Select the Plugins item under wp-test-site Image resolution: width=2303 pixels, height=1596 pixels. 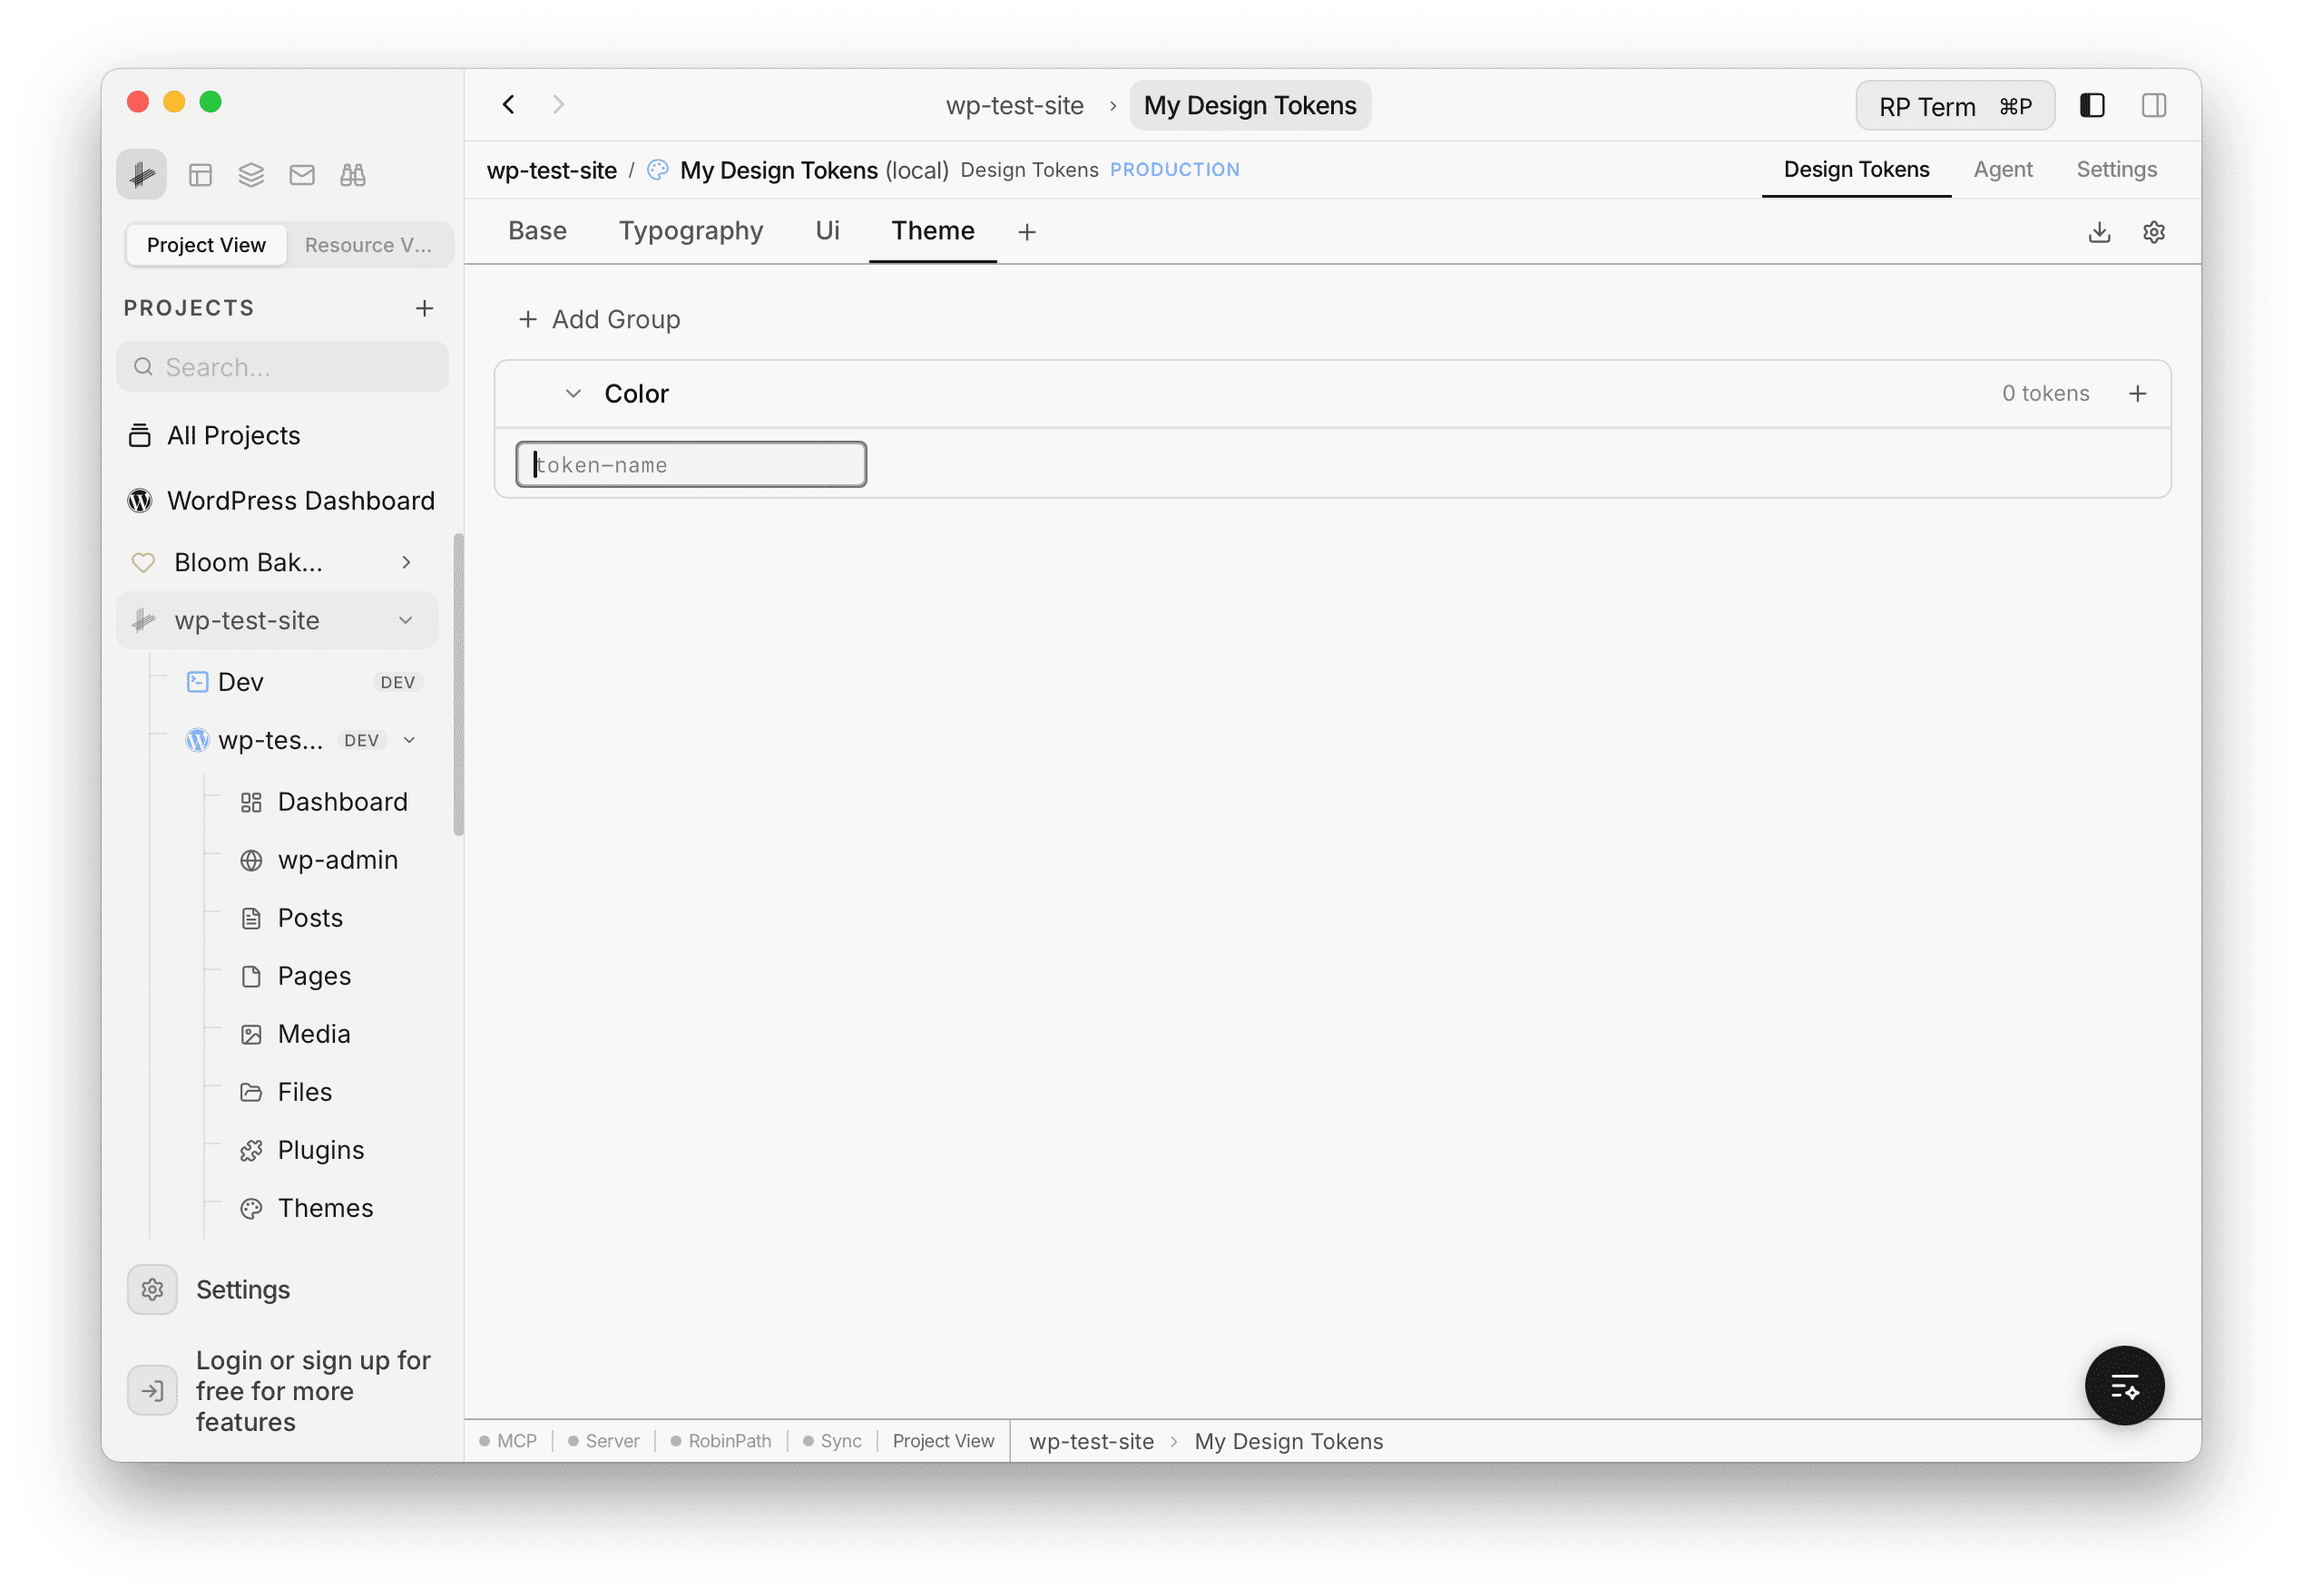coord(319,1149)
